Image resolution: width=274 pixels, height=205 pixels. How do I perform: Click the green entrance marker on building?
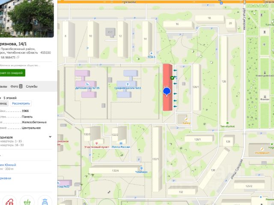pyautogui.click(x=172, y=78)
